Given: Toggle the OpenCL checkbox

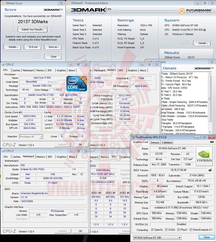Looking at the screenshot, I should (x=152, y=230).
